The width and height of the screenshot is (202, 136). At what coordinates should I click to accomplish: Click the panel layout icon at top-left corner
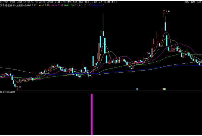pyautogui.click(x=1, y=2)
